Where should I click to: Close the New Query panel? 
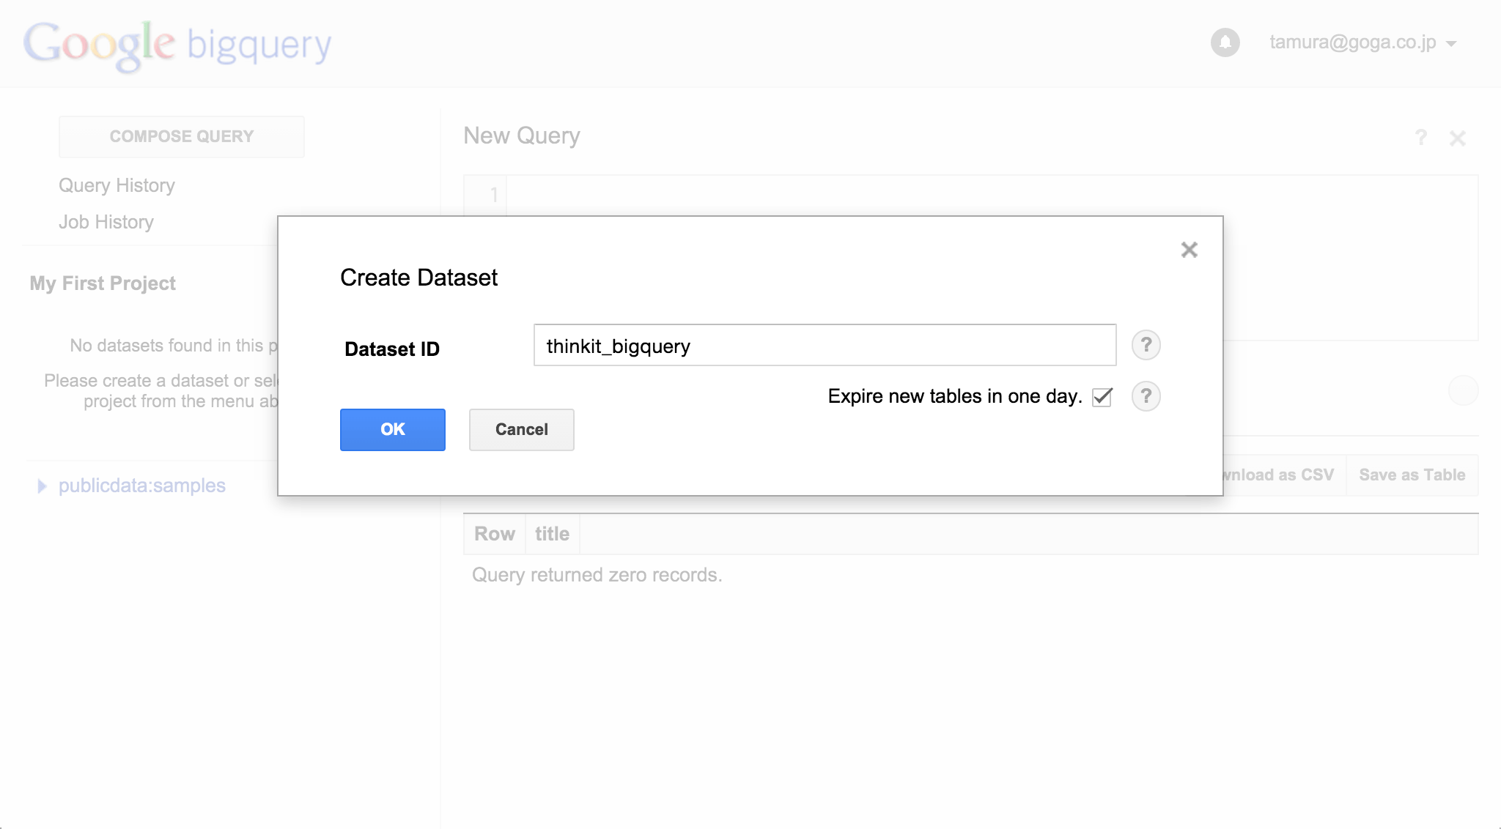[1457, 138]
